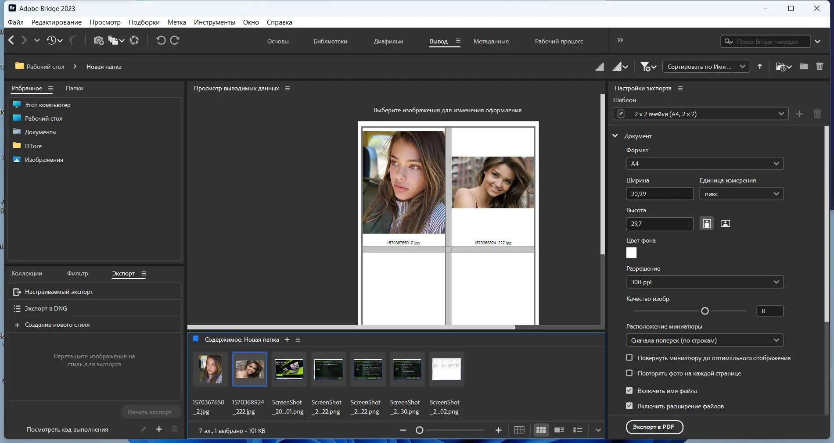Click the white Цвет фона color swatch
Viewport: 834px width, 443px height.
(631, 253)
